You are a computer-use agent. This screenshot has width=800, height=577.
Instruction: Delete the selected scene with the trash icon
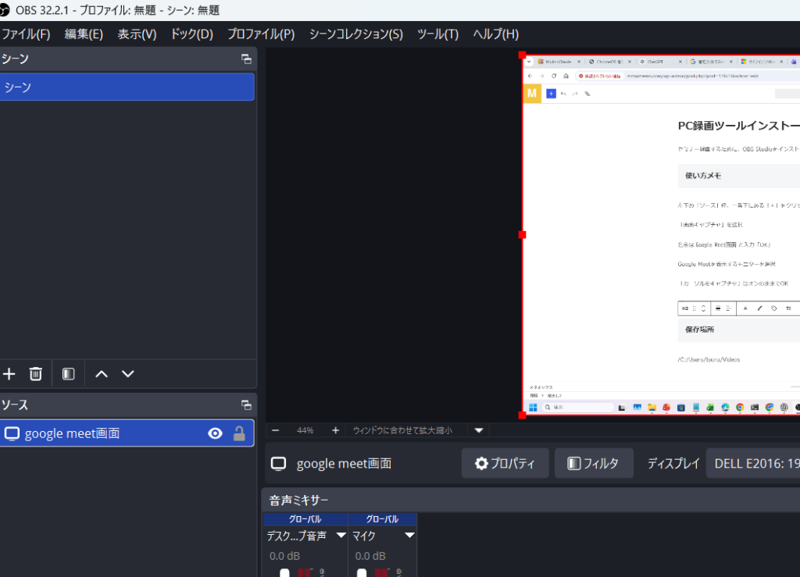point(36,374)
